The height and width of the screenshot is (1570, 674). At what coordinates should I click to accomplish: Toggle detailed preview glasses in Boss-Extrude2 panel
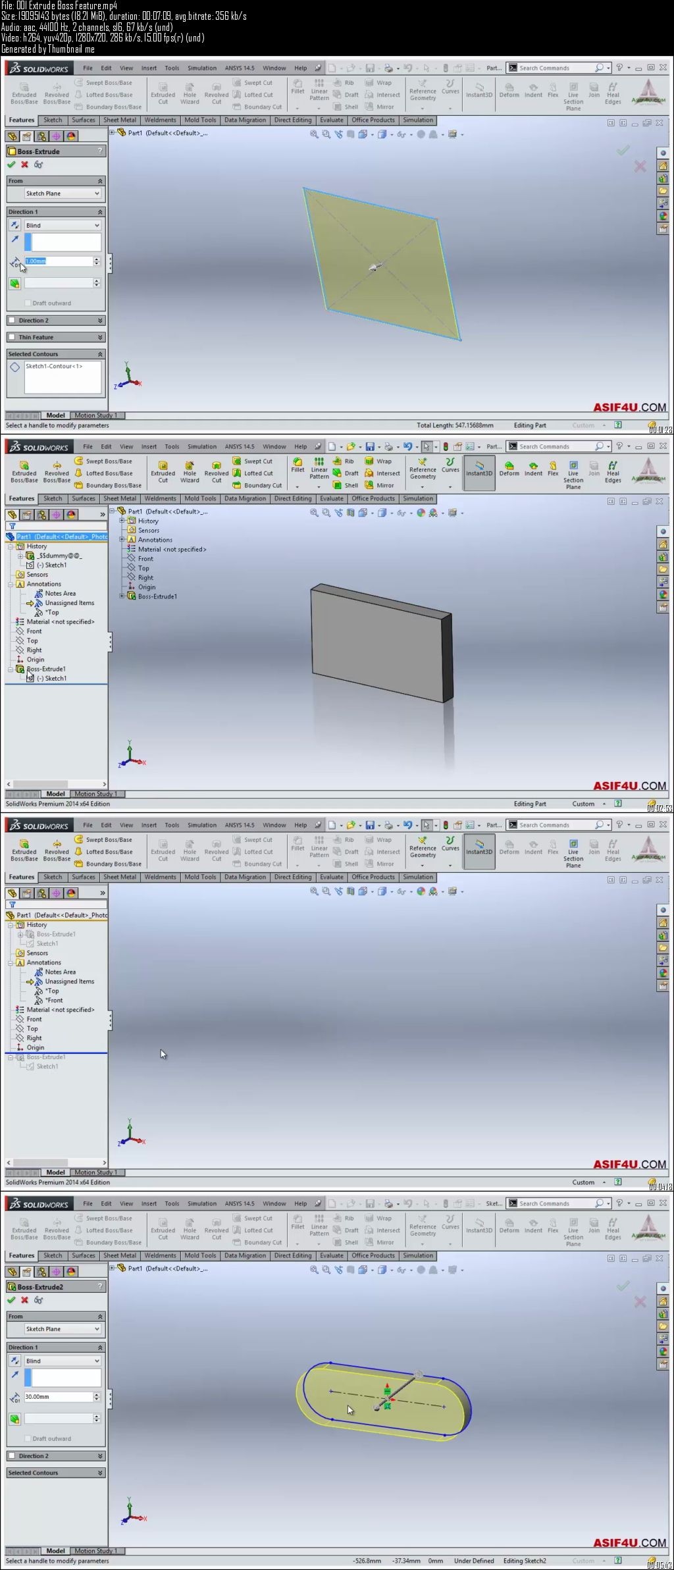point(38,1300)
